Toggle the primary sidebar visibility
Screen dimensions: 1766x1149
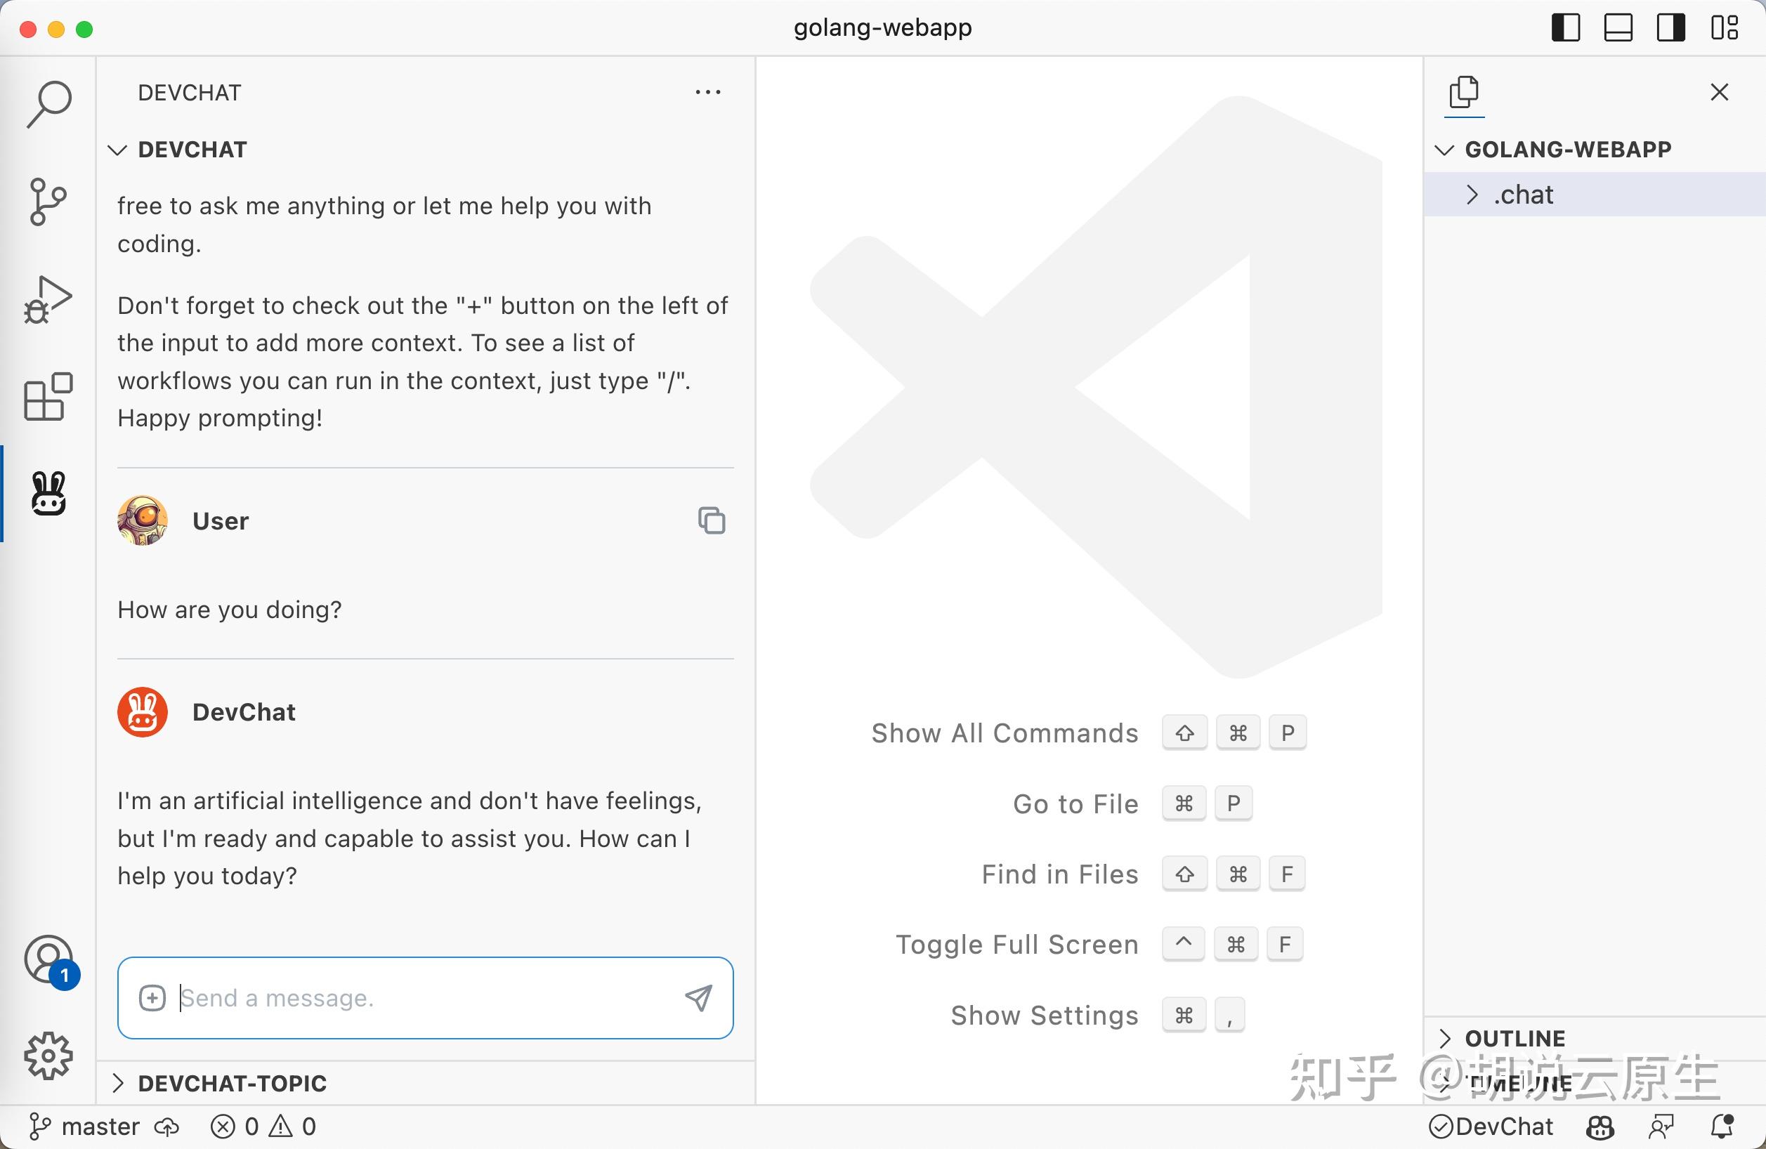(x=1566, y=28)
